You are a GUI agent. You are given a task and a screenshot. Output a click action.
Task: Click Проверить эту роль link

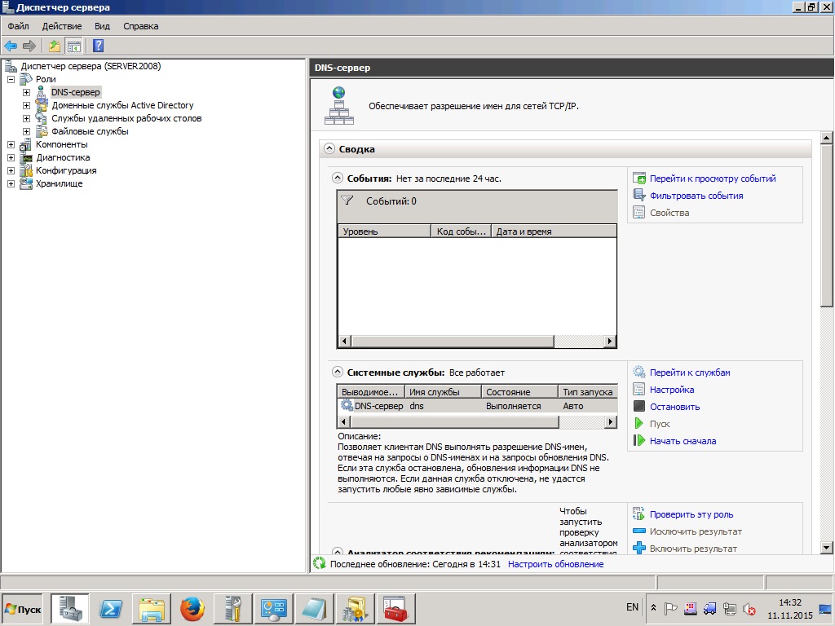(x=691, y=514)
